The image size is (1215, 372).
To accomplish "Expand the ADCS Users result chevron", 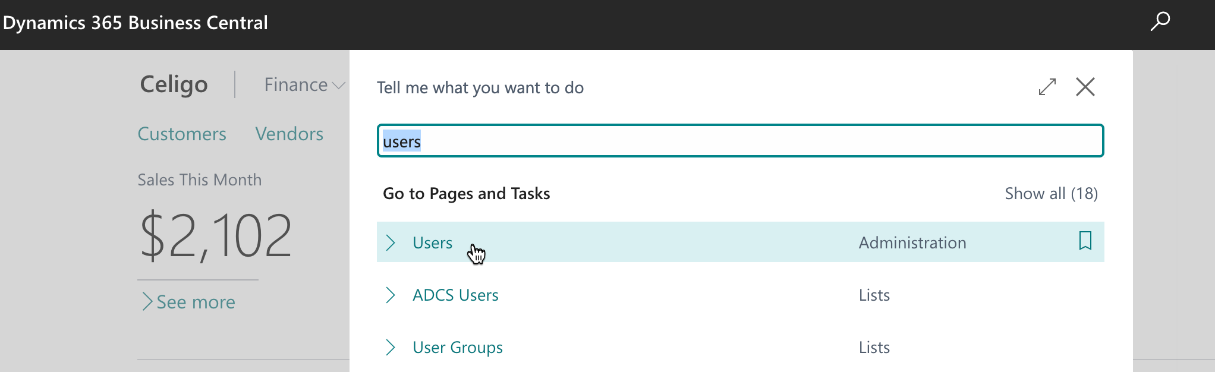I will coord(391,295).
